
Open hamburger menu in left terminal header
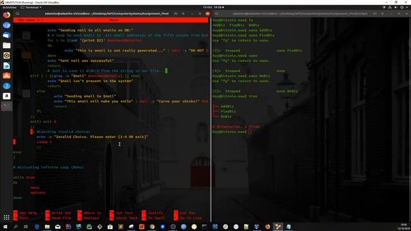click(183, 13)
